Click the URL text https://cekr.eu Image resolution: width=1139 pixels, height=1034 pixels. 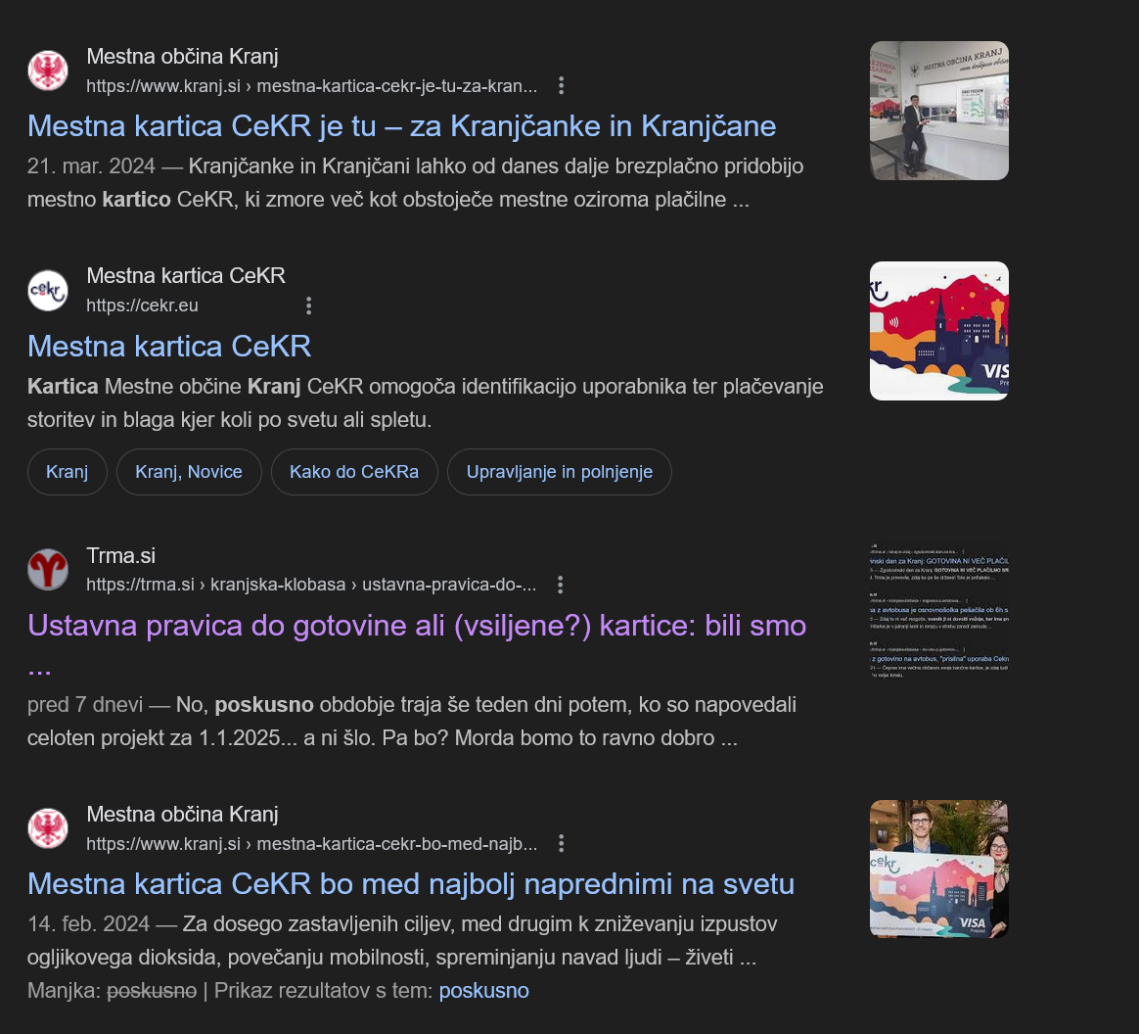pos(143,305)
